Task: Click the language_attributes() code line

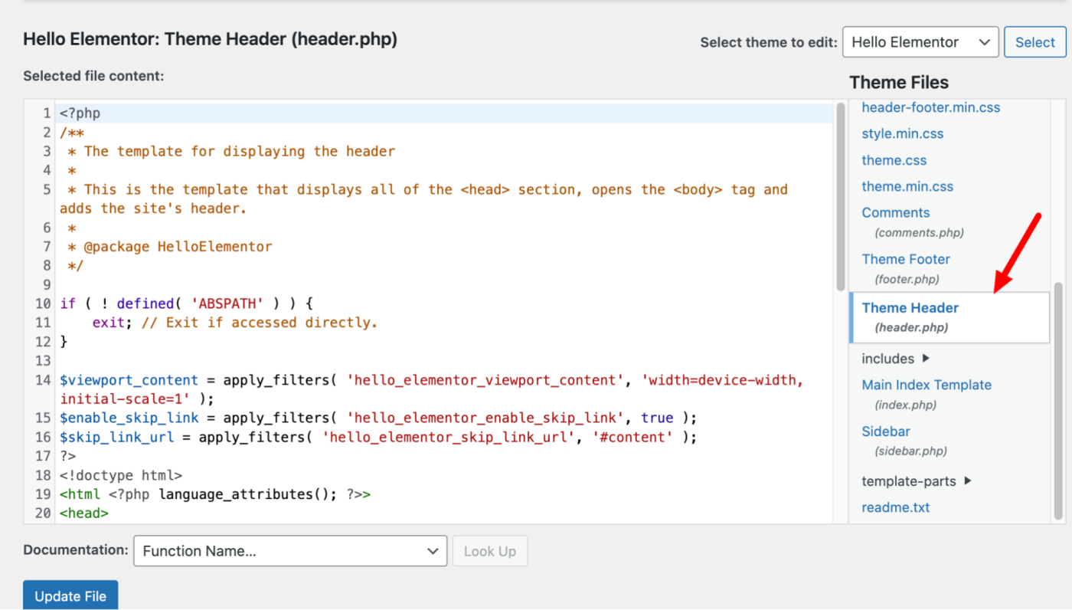Action: pos(215,494)
